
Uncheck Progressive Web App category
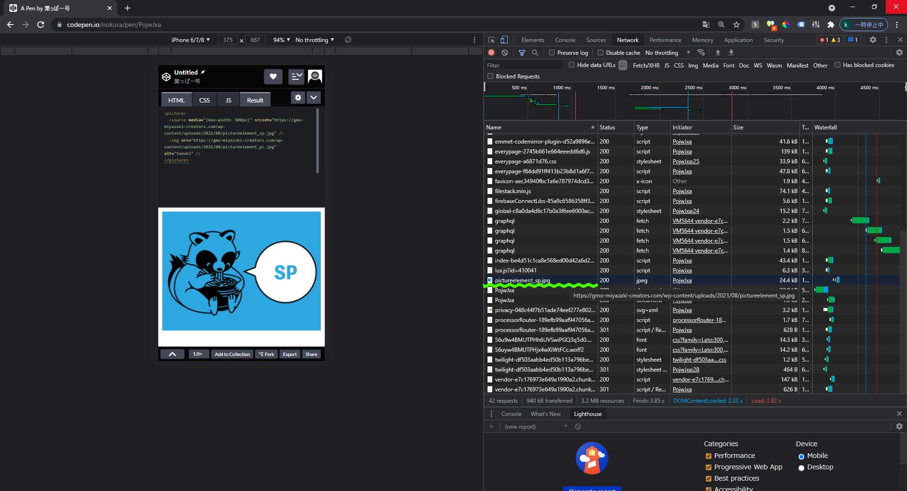tap(709, 467)
